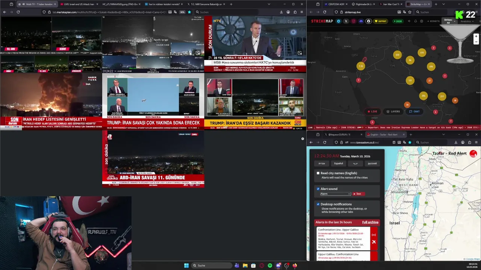This screenshot has height=270, width=481.
Task: Disable the Alert sound checkbox
Action: coord(318,189)
